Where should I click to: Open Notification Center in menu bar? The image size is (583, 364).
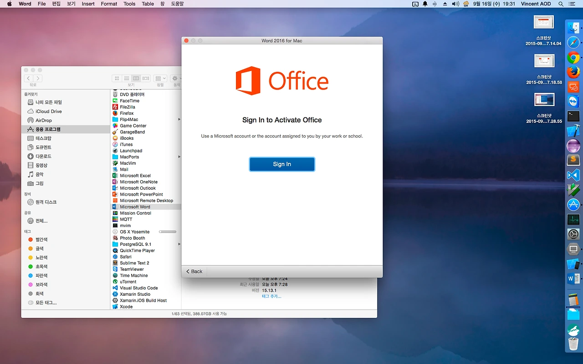click(573, 4)
